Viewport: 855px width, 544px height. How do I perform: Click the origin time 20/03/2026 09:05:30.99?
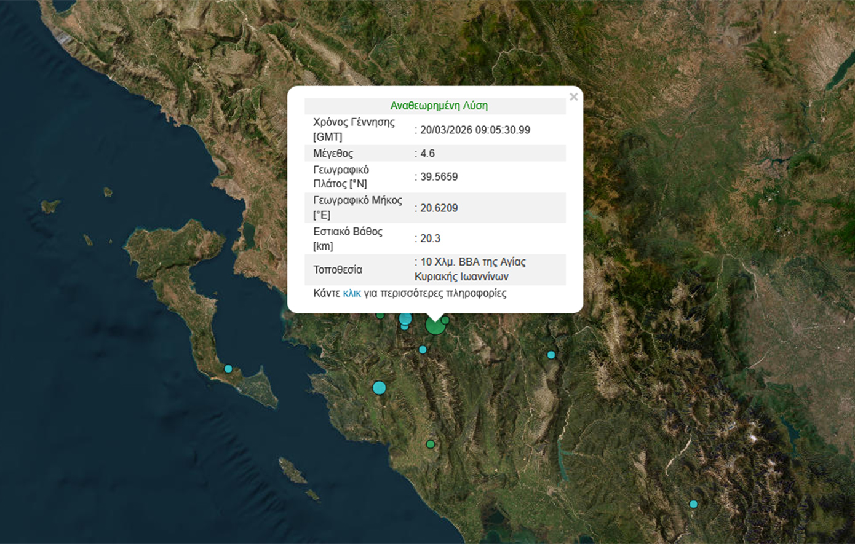[x=475, y=130]
